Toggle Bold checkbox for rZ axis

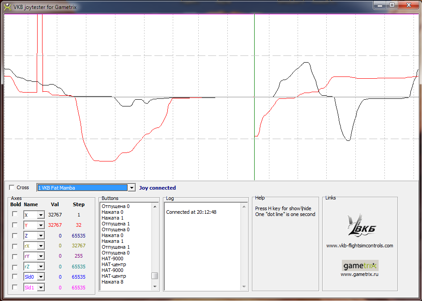point(15,267)
